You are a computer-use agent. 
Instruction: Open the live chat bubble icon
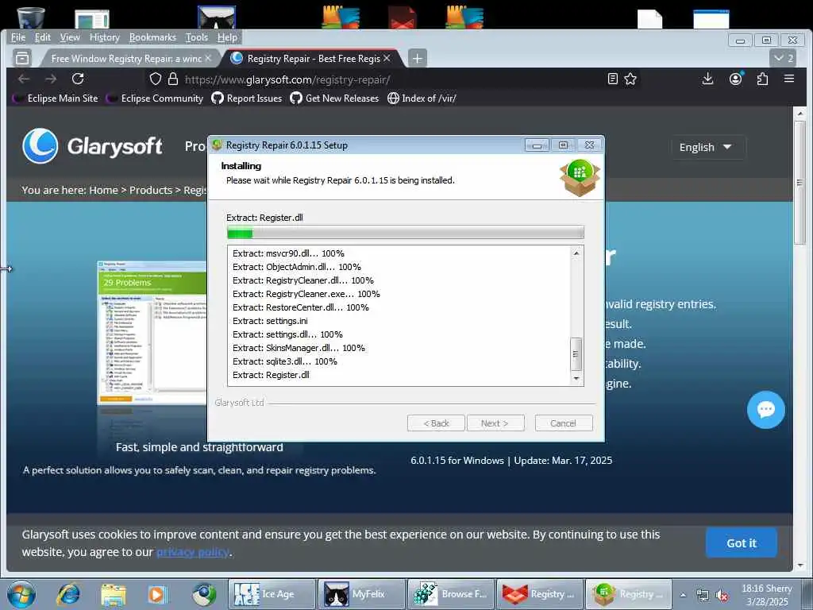(x=766, y=410)
